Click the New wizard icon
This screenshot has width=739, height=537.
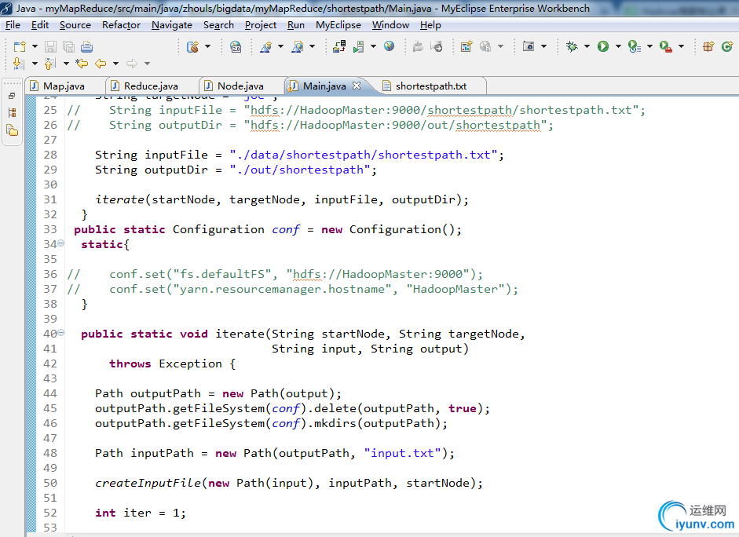(20, 46)
